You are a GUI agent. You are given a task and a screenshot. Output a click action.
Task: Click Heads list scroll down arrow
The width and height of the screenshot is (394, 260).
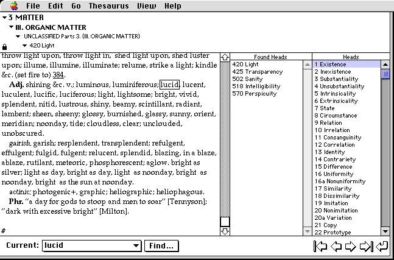pyautogui.click(x=385, y=231)
